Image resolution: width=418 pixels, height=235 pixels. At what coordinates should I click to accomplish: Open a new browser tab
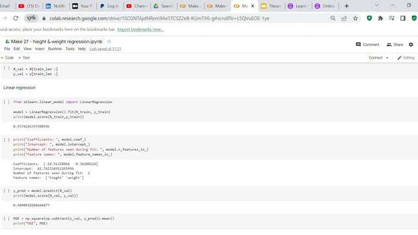[346, 6]
